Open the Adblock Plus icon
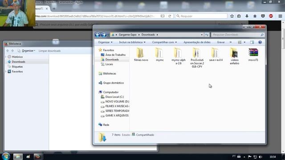Screen dimensions: 285x160 point(271,16)
